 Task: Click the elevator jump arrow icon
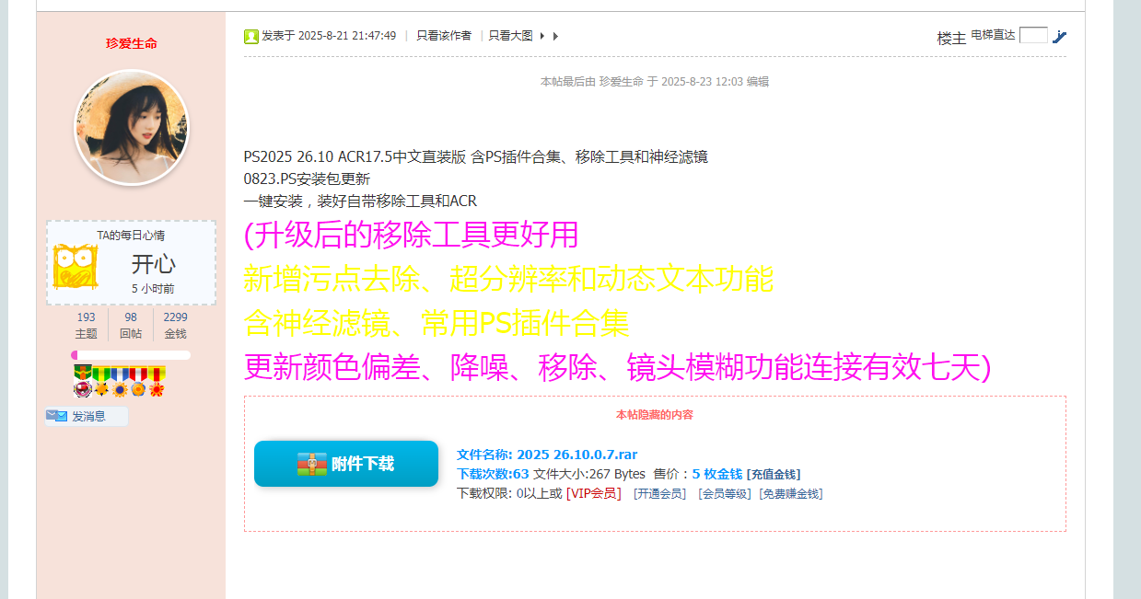pos(1059,37)
